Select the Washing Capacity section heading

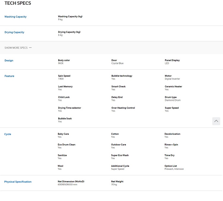point(15,17)
